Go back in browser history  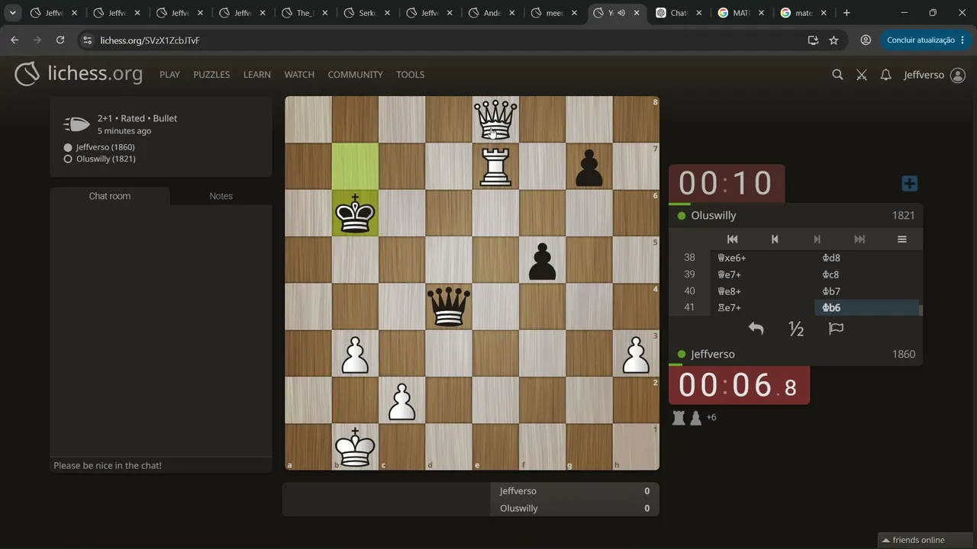pyautogui.click(x=15, y=40)
